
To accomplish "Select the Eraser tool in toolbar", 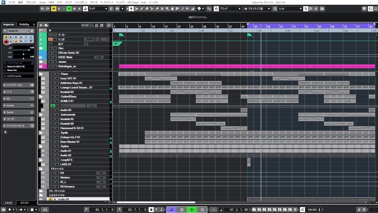I will pyautogui.click(x=147, y=9).
